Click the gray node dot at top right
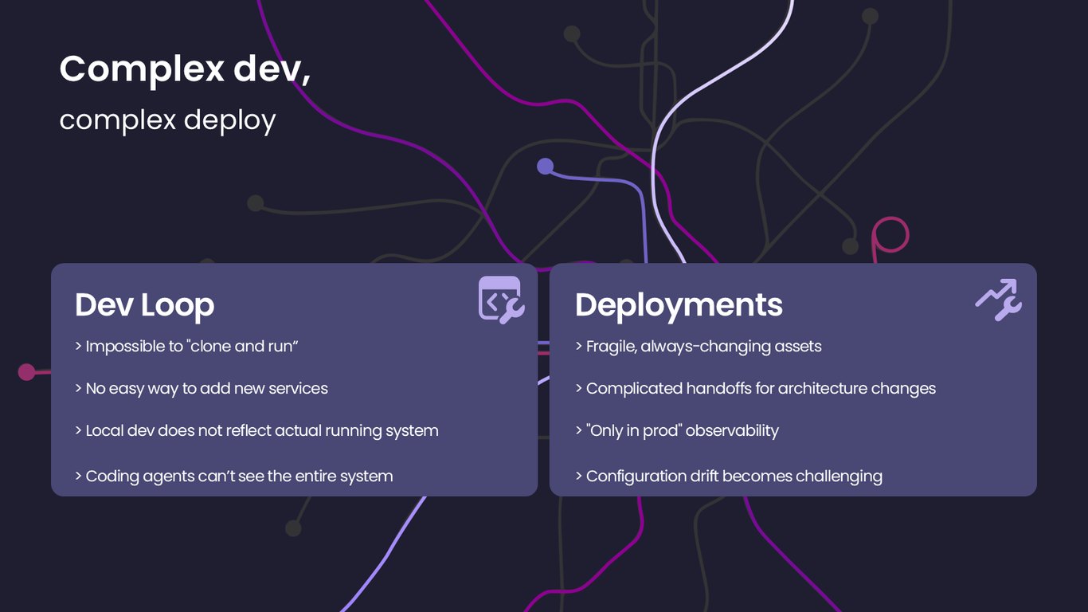The height and width of the screenshot is (612, 1088). click(x=870, y=16)
